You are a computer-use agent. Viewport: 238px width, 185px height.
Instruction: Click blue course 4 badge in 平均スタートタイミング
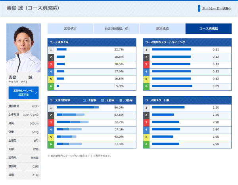146,72
